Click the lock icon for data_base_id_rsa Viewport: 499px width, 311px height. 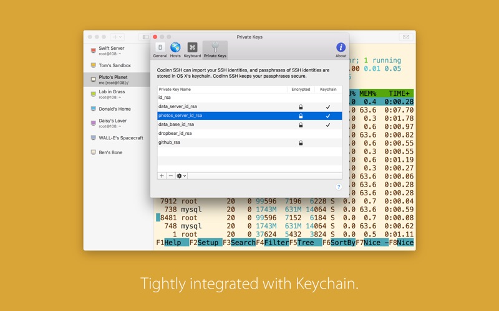pos(301,125)
